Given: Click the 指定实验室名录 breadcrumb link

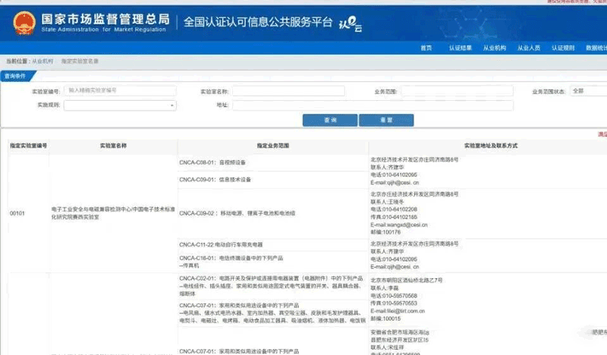Looking at the screenshot, I should pyautogui.click(x=80, y=61).
